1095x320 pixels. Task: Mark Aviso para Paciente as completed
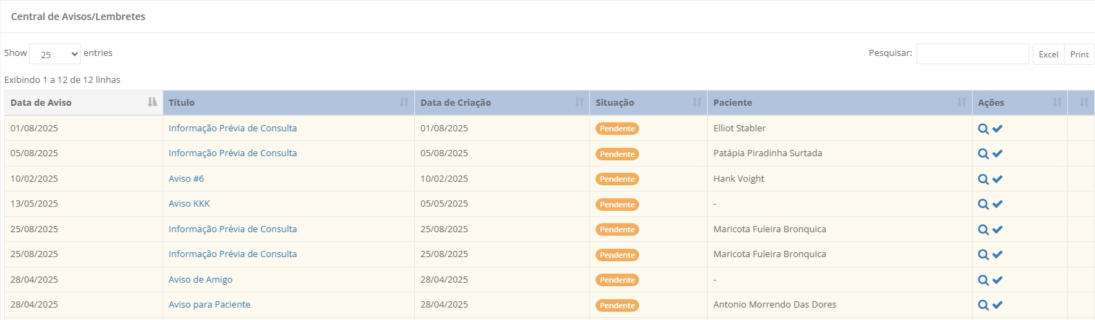tap(997, 305)
